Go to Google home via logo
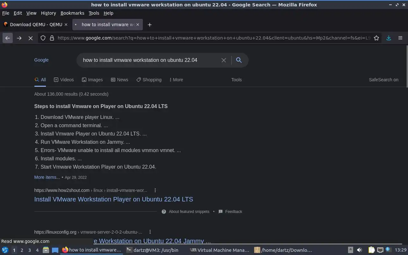This screenshot has width=408, height=255. pos(41,60)
